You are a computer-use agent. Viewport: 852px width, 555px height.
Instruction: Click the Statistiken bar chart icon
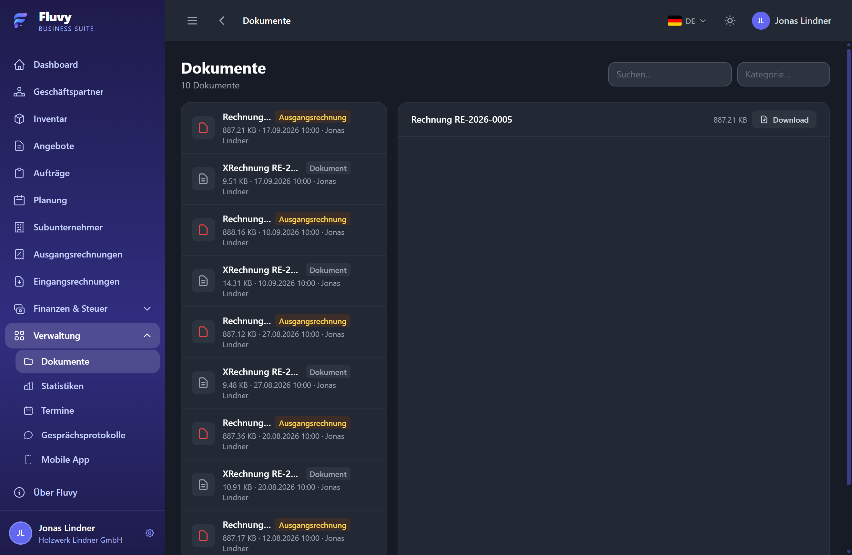tap(28, 386)
